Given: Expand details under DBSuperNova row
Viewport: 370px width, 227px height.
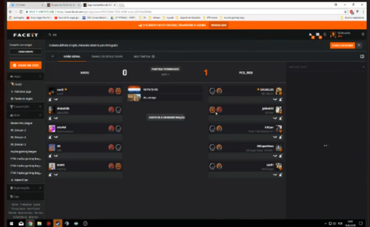Looking at the screenshot, I should [x=275, y=156].
